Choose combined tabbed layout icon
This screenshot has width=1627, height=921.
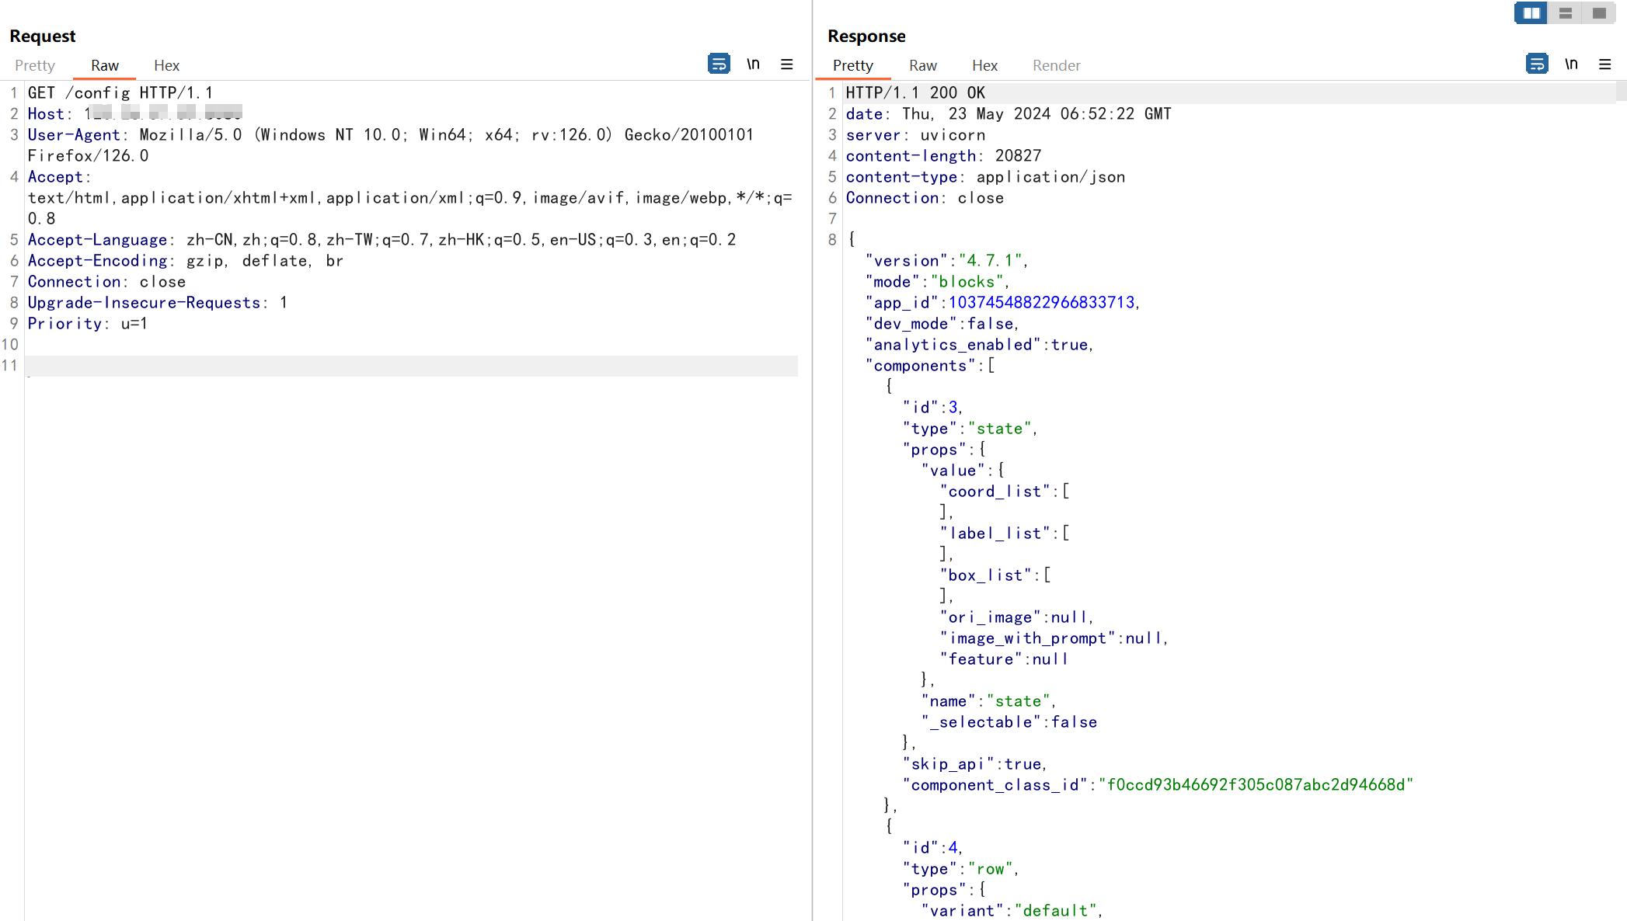point(1599,13)
